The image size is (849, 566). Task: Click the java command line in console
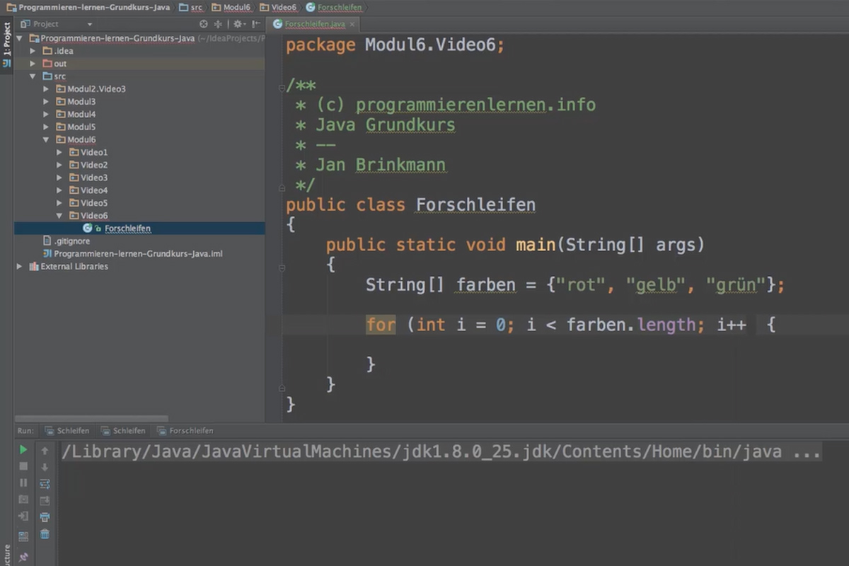(441, 452)
